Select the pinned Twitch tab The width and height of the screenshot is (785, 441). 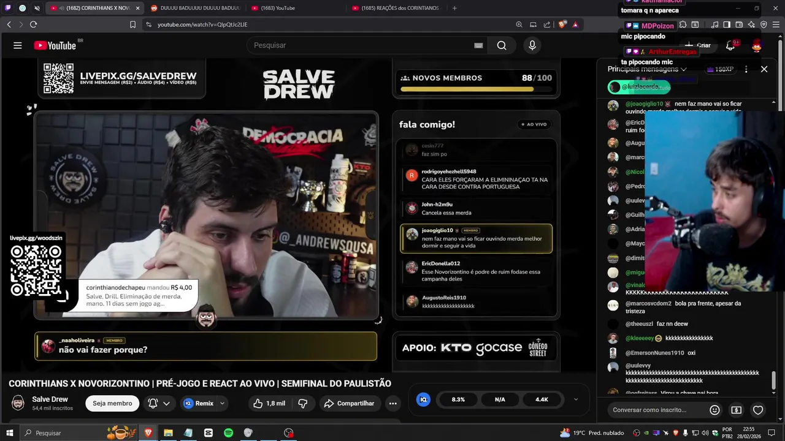click(8, 8)
